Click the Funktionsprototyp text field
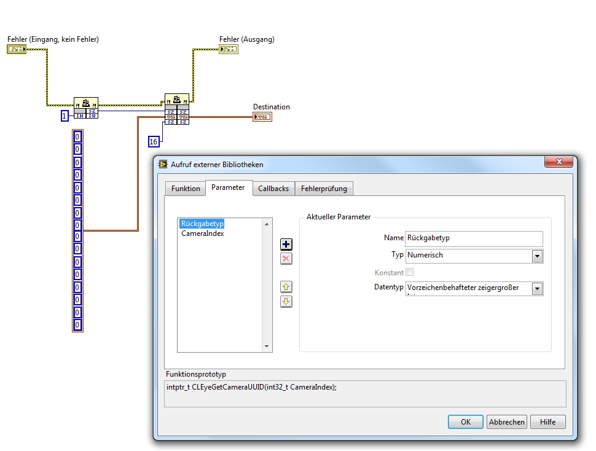596x451 pixels. tap(365, 394)
